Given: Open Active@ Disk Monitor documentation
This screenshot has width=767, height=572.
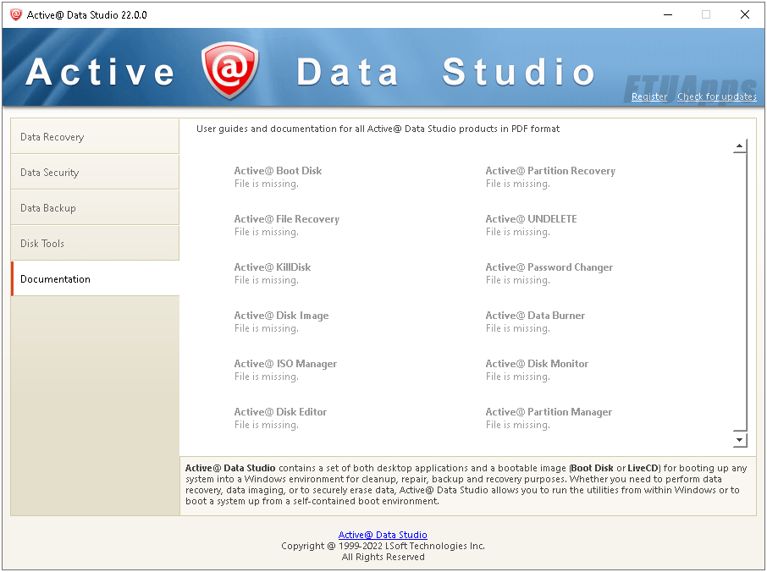Looking at the screenshot, I should point(537,364).
